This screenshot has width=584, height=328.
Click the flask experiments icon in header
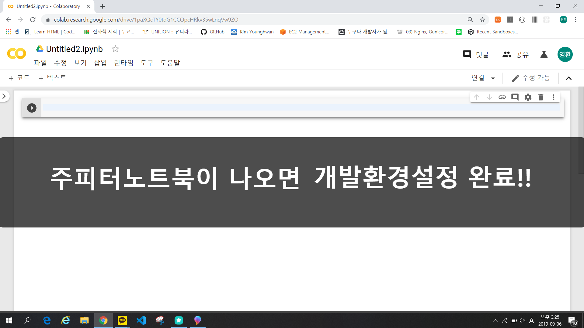click(x=544, y=54)
